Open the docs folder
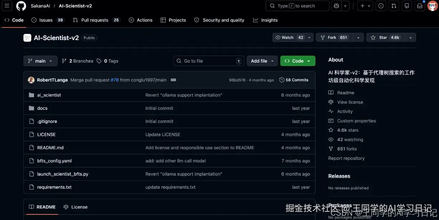Viewport: 439px width, 220px height. click(42, 108)
